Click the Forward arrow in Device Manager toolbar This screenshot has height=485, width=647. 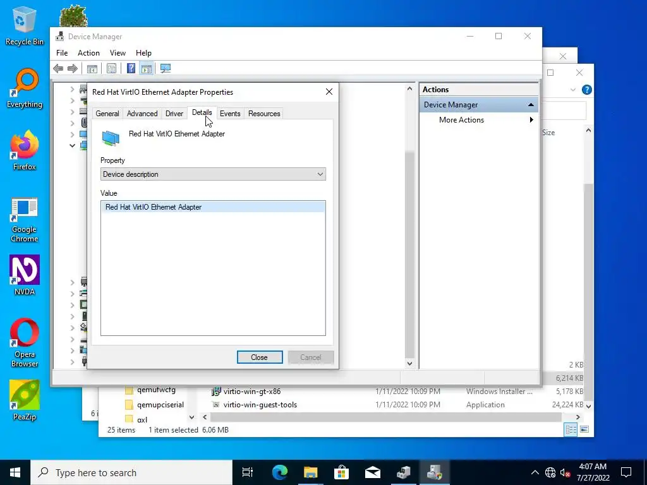(73, 68)
